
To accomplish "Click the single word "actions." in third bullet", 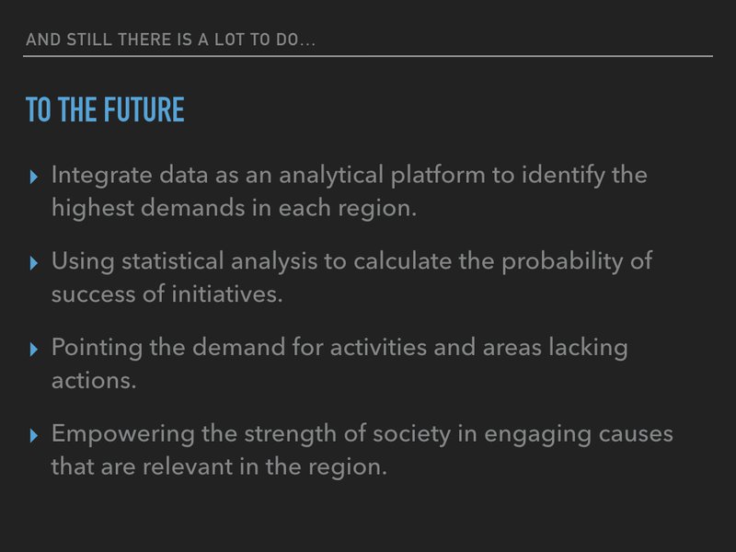I will pos(94,381).
